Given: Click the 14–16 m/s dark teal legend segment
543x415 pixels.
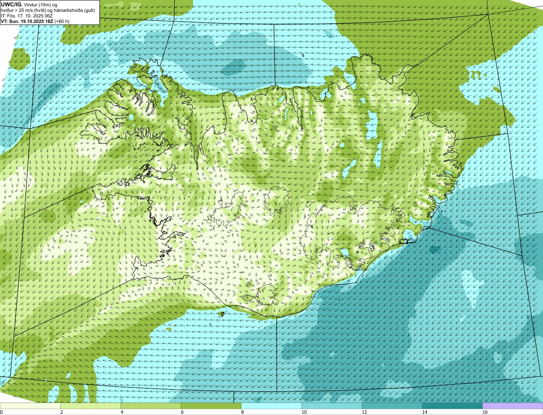Looking at the screenshot, I should click(x=452, y=406).
